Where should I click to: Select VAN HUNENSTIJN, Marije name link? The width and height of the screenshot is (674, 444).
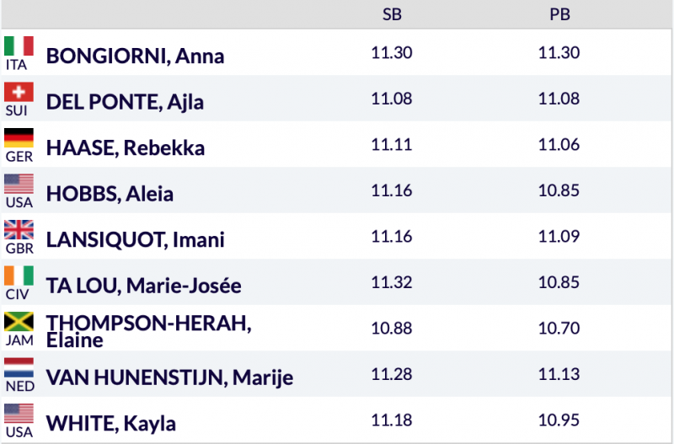tap(169, 377)
